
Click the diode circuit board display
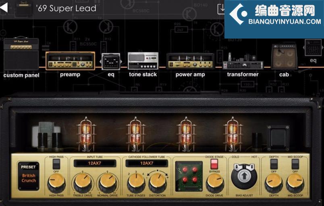[189, 176]
